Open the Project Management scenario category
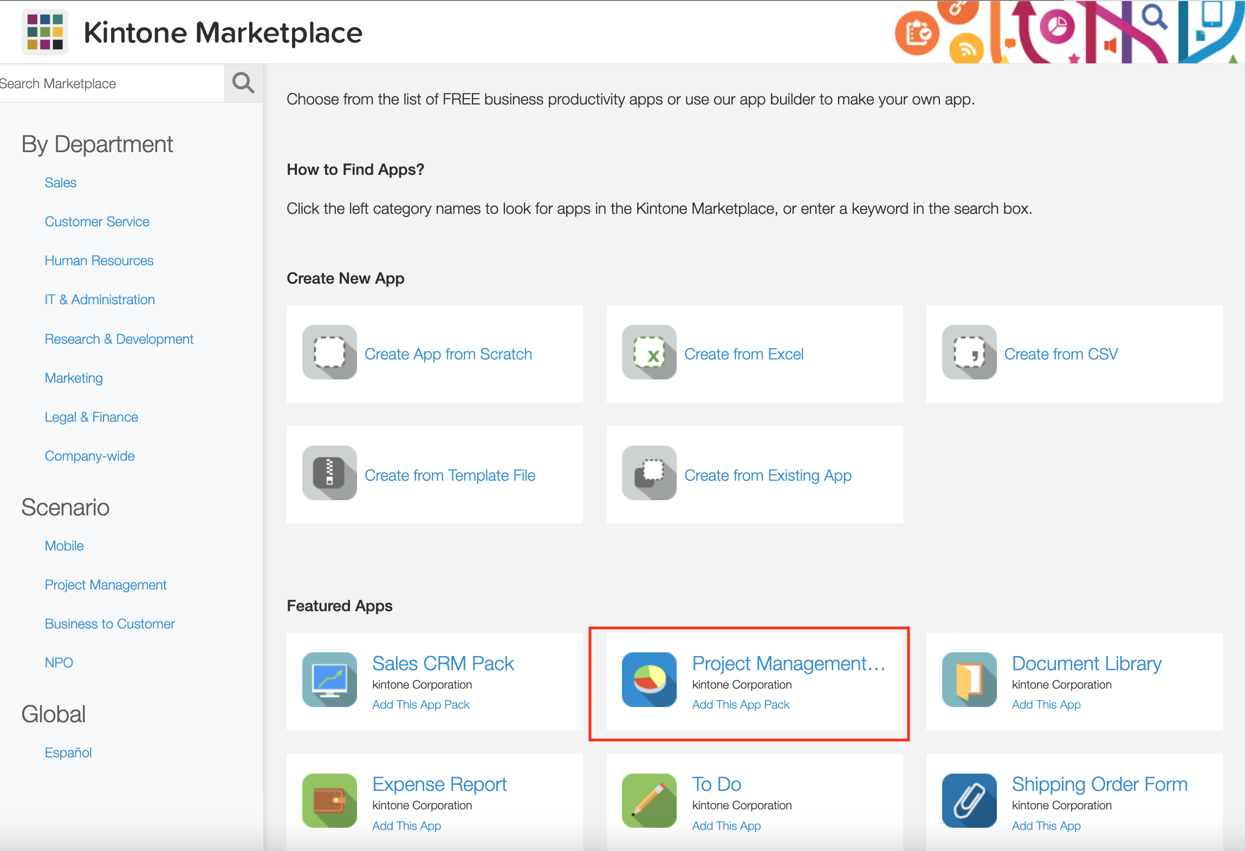Viewport: 1245px width, 851px height. 106,585
